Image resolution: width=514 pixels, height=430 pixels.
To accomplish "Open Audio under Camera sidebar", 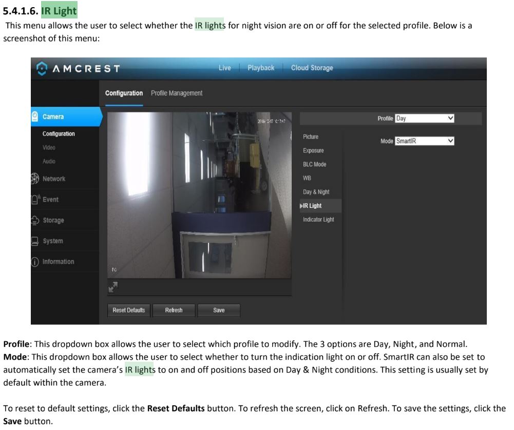I will coord(49,161).
